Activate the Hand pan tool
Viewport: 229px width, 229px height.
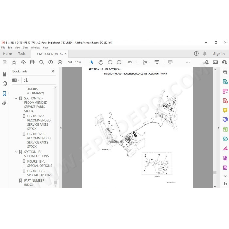coord(101,62)
